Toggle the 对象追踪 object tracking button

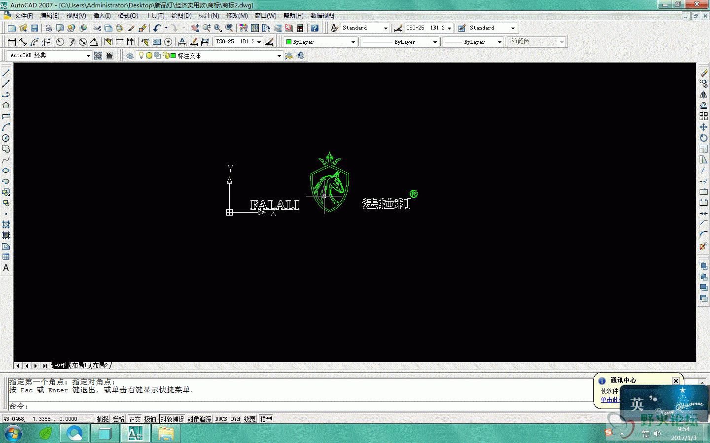click(199, 419)
